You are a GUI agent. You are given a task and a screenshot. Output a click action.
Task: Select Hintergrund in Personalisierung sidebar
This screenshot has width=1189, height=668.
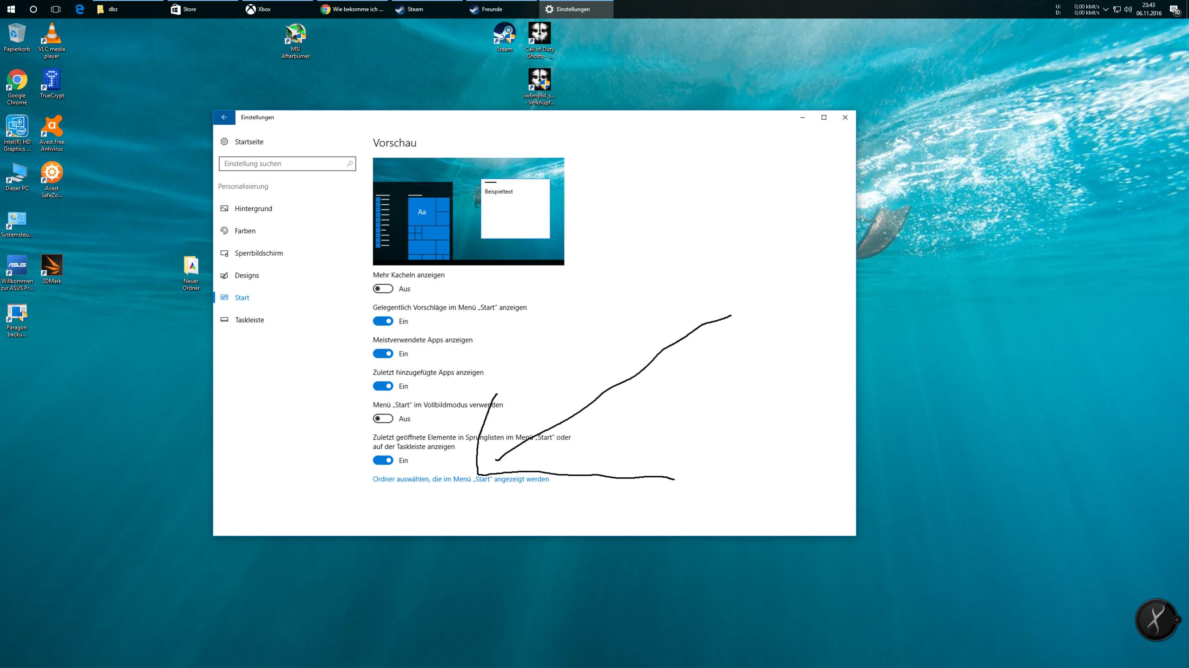(x=253, y=208)
